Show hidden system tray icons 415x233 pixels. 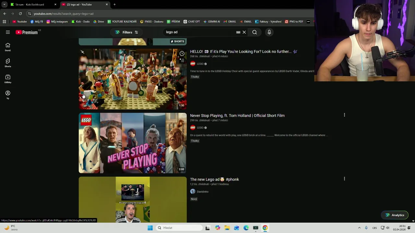(x=359, y=228)
